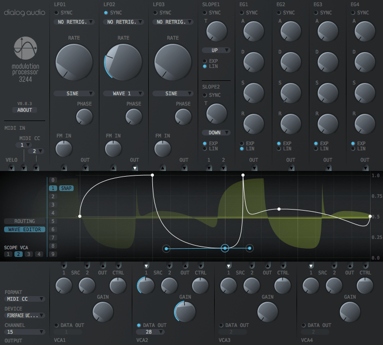Click the LFO1 FM IN input jack
Image resolution: width=383 pixels, height=345 pixels.
click(64, 168)
